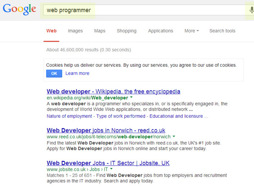Select the Web tab
This screenshot has width=254, height=188.
pos(51,31)
